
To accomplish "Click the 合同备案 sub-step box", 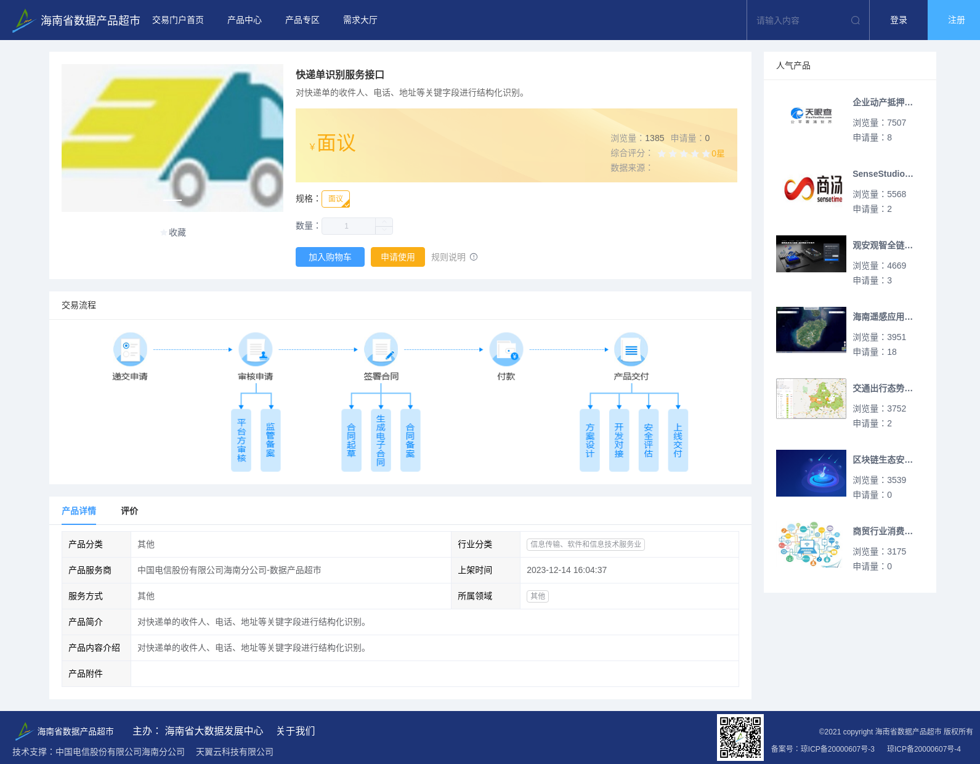I will point(410,441).
